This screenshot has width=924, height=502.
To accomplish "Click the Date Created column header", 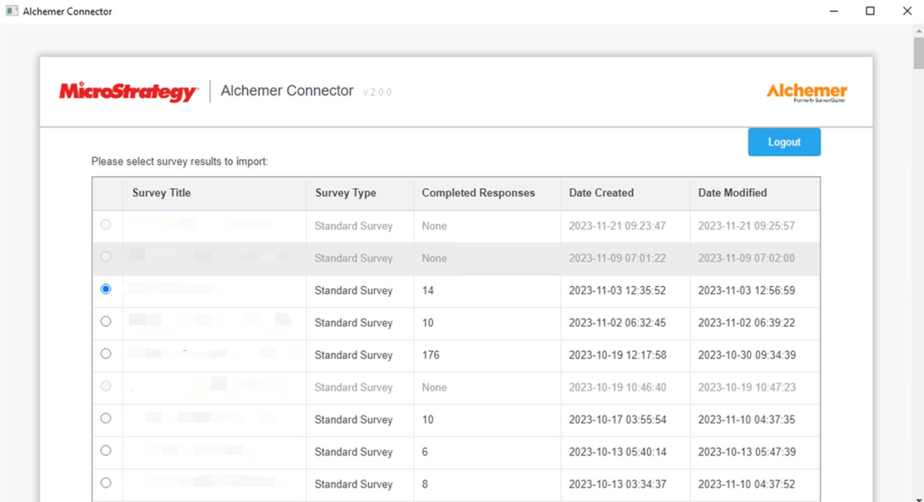I will (x=601, y=193).
